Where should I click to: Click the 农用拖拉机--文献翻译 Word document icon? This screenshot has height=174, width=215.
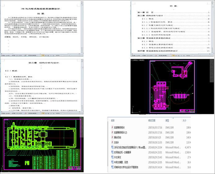click(x=112, y=152)
